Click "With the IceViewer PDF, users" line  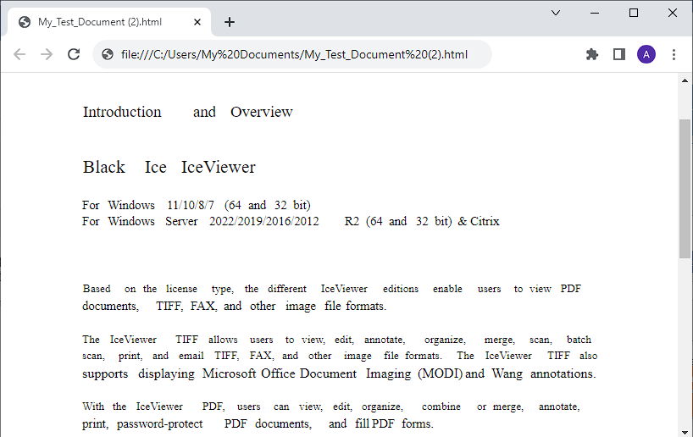[x=331, y=407]
